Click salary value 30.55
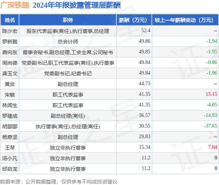 [145, 126]
